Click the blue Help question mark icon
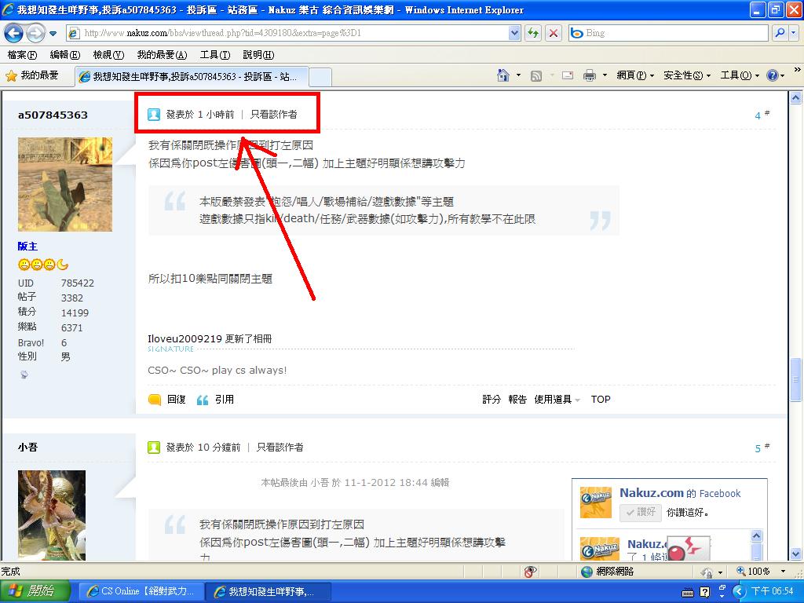The image size is (804, 603). [773, 76]
